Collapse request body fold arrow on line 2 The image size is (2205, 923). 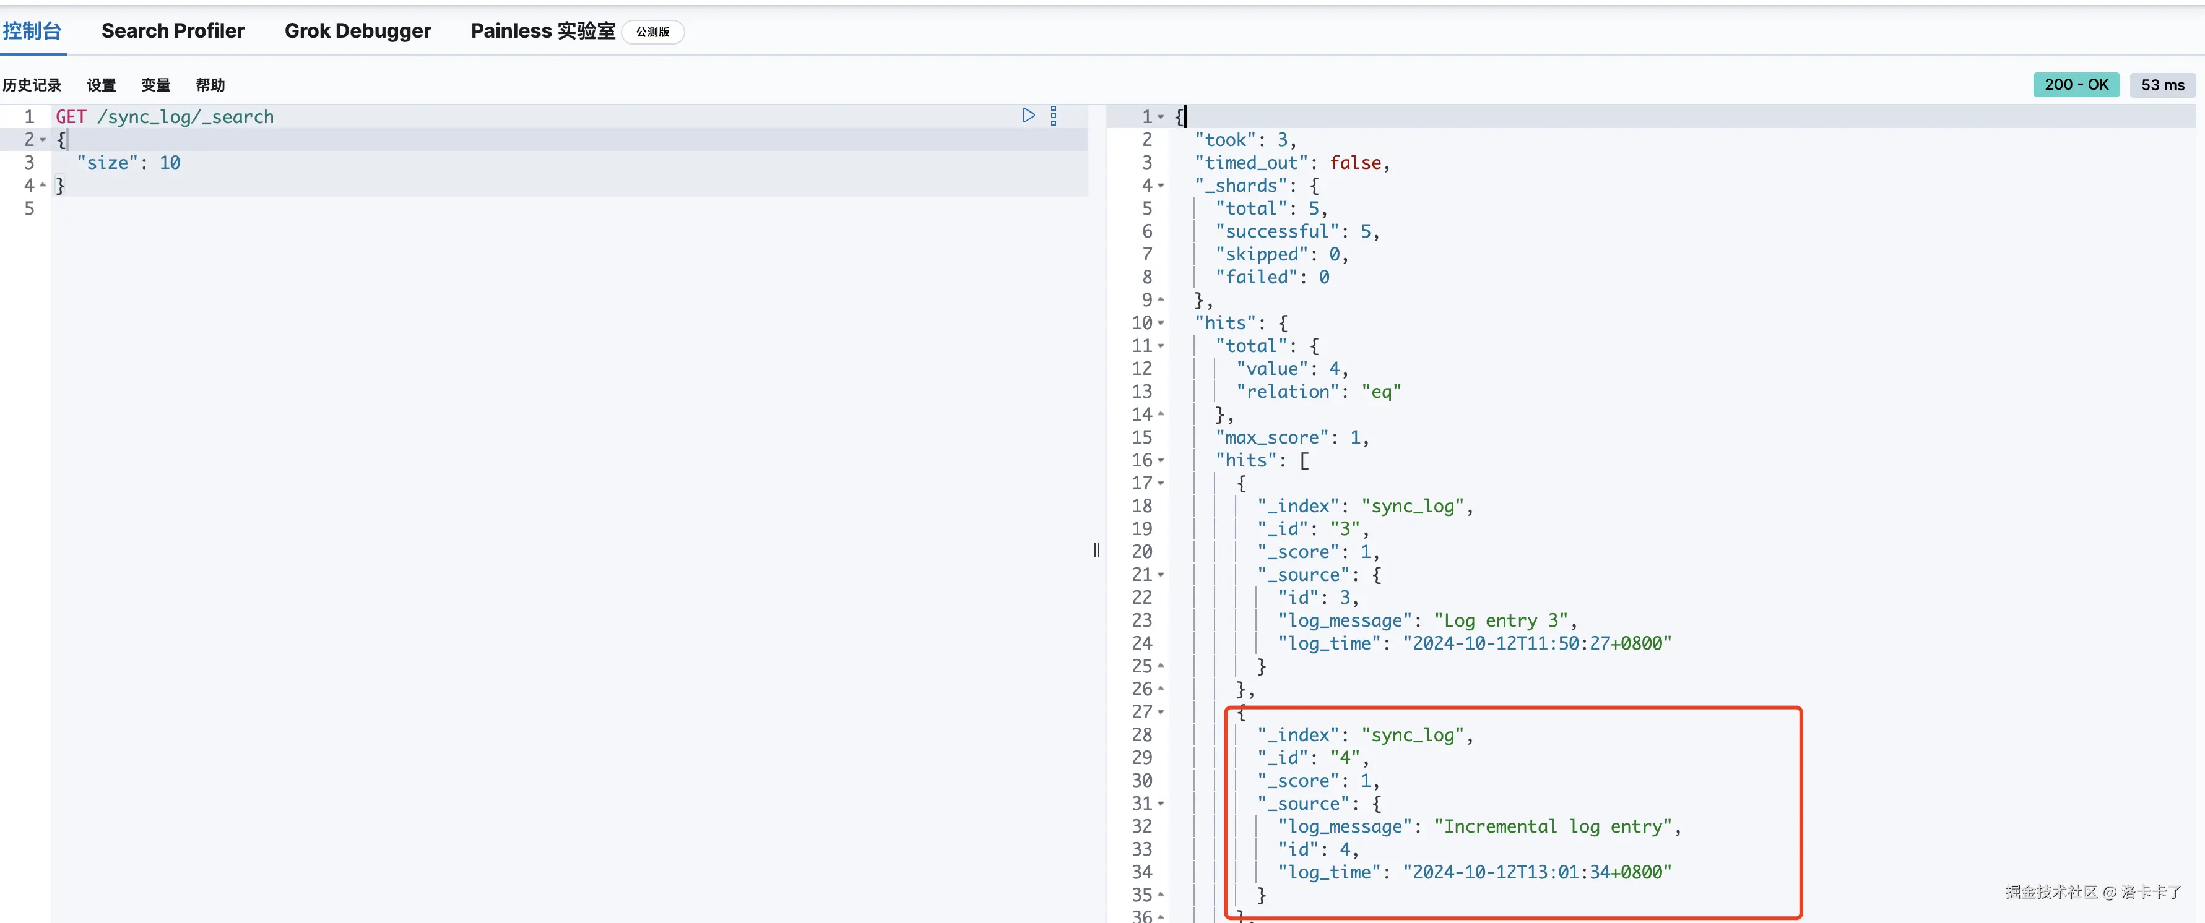[x=43, y=139]
